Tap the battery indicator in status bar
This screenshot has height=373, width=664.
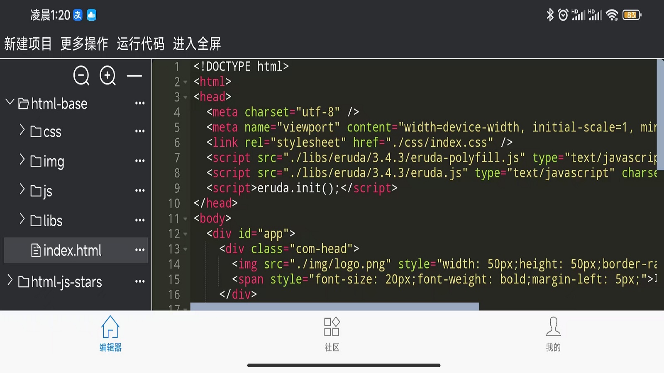pos(632,15)
